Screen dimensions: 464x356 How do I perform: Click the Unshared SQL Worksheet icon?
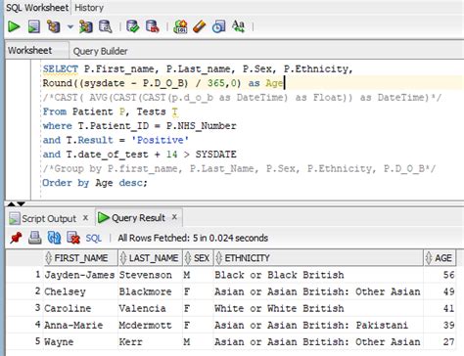point(180,26)
